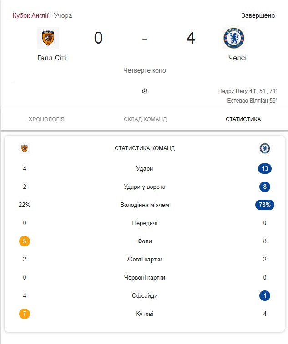Click the soccer ball goals icon
This screenshot has width=288, height=344.
(145, 91)
